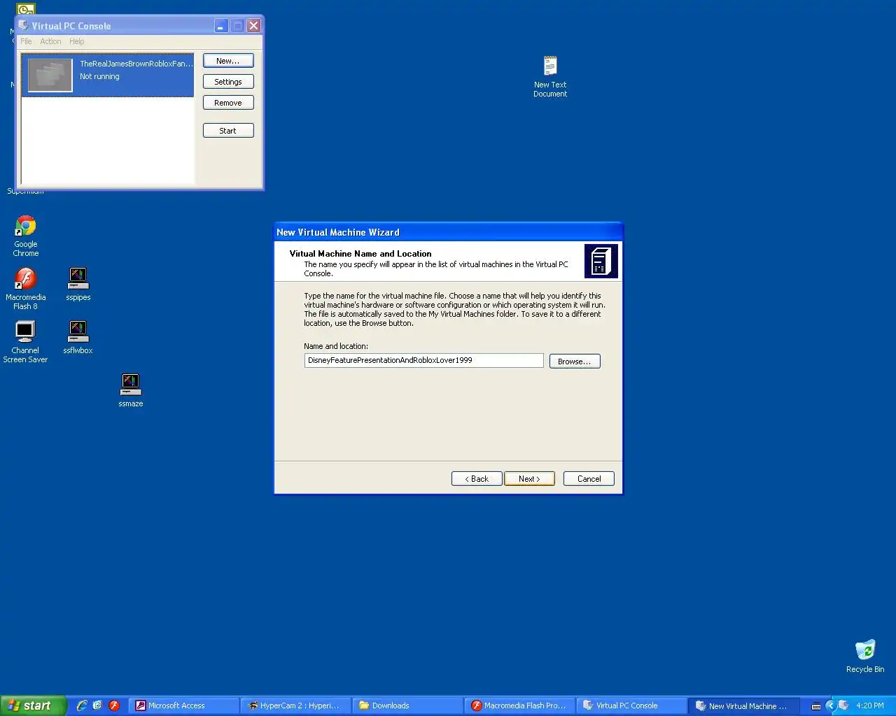Open the Help menu in Virtual PC Console
Screen dimensions: 896x716
click(77, 41)
